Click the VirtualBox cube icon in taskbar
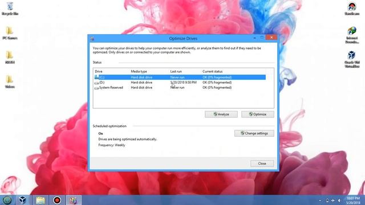 (x=22, y=200)
